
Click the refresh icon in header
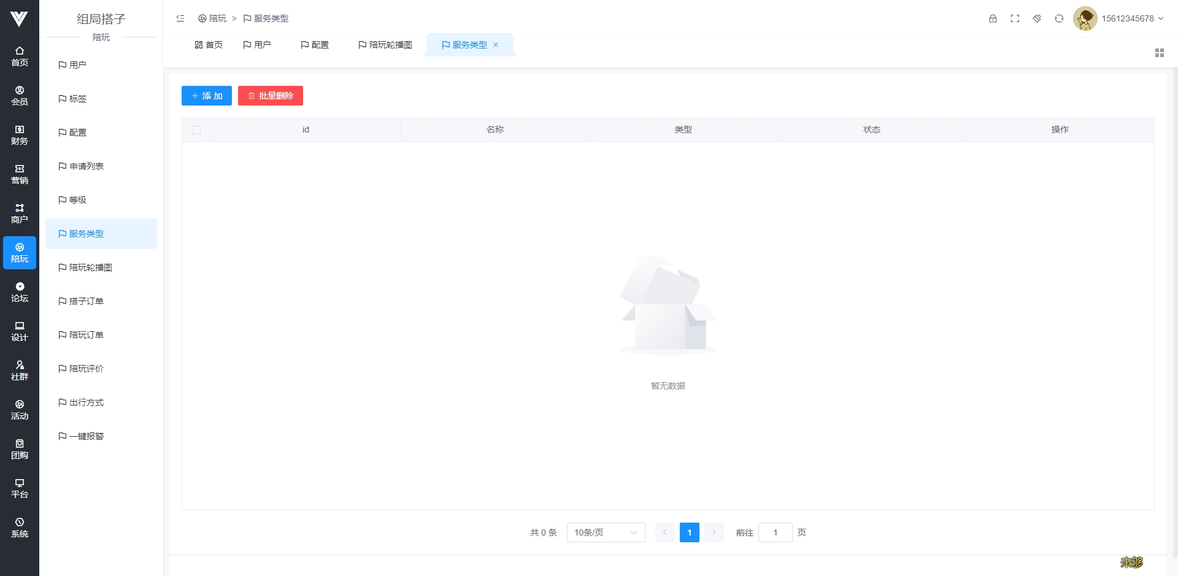coord(1059,18)
